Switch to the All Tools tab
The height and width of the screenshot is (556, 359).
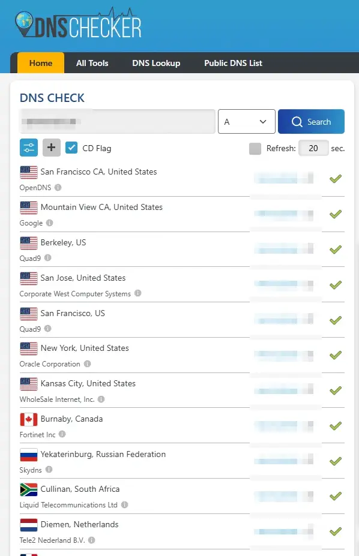click(92, 63)
